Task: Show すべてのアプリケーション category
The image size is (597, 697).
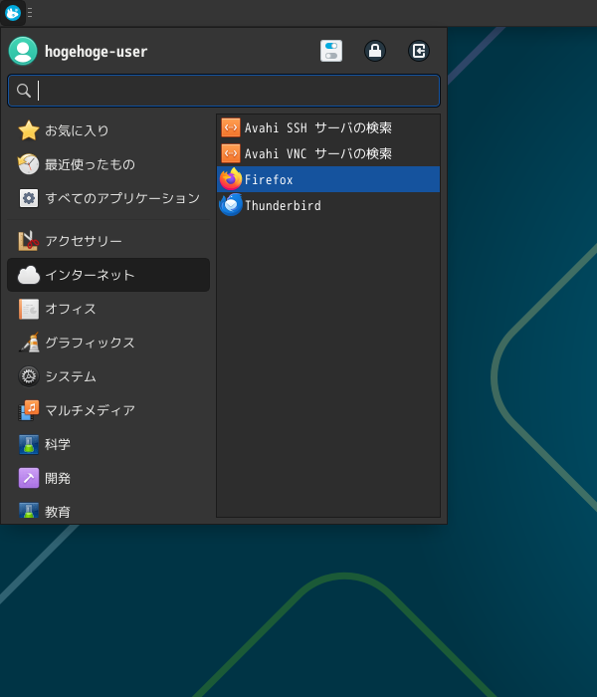Action: 108,198
